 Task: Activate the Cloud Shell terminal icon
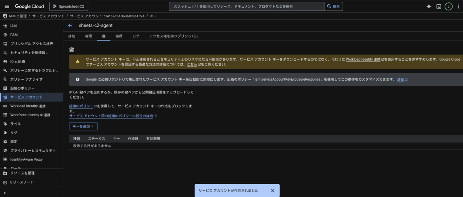coord(439,7)
